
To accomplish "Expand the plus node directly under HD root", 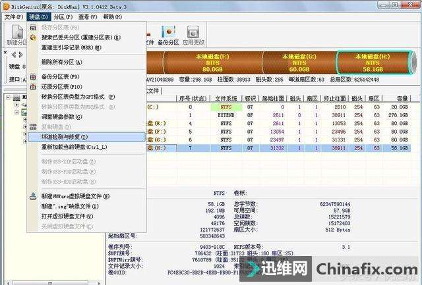I will (16, 105).
